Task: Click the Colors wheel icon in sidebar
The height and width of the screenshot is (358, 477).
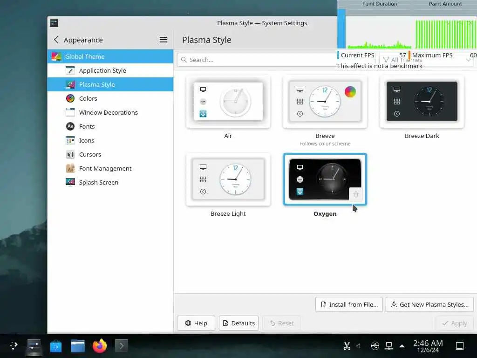Action: point(70,99)
